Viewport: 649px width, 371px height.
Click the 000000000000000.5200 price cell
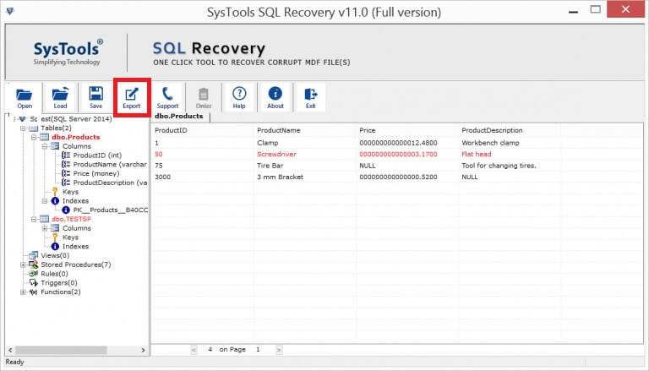[x=398, y=177]
